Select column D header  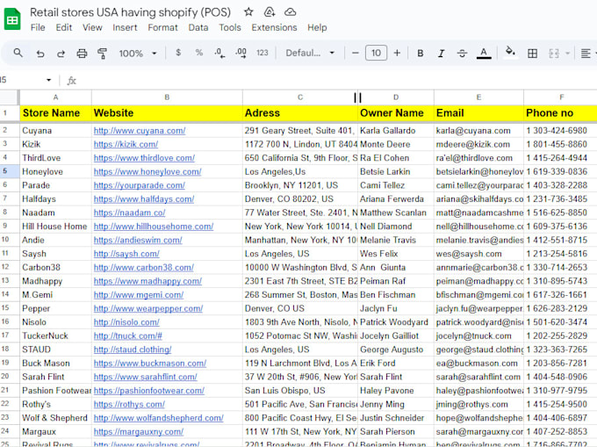pyautogui.click(x=396, y=97)
